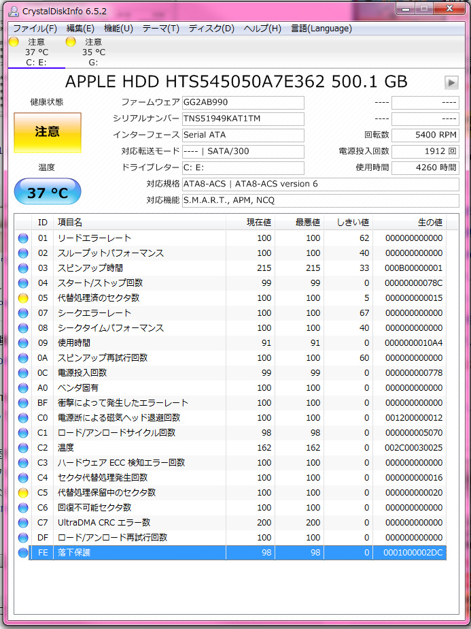Open the 編集(E) menu
The height and width of the screenshot is (629, 471).
coord(80,29)
